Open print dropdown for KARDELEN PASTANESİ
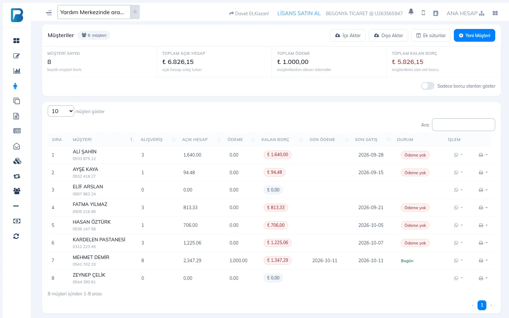 (x=483, y=243)
